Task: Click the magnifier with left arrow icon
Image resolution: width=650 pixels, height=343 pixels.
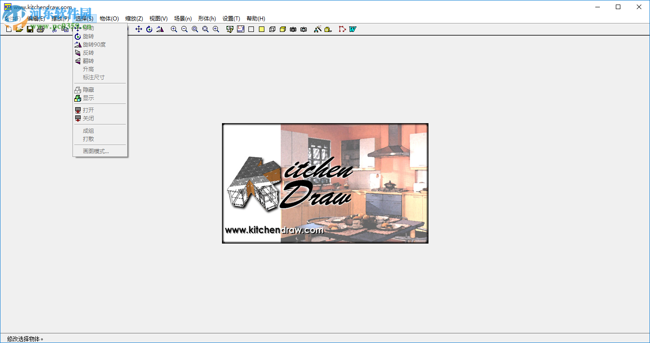Action: [x=216, y=29]
